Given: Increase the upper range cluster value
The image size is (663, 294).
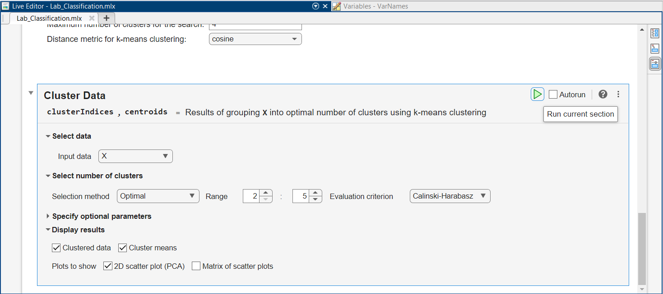Looking at the screenshot, I should (x=316, y=193).
